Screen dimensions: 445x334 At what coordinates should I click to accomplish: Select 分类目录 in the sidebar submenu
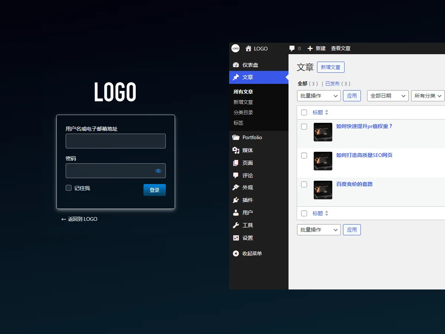[x=243, y=112]
